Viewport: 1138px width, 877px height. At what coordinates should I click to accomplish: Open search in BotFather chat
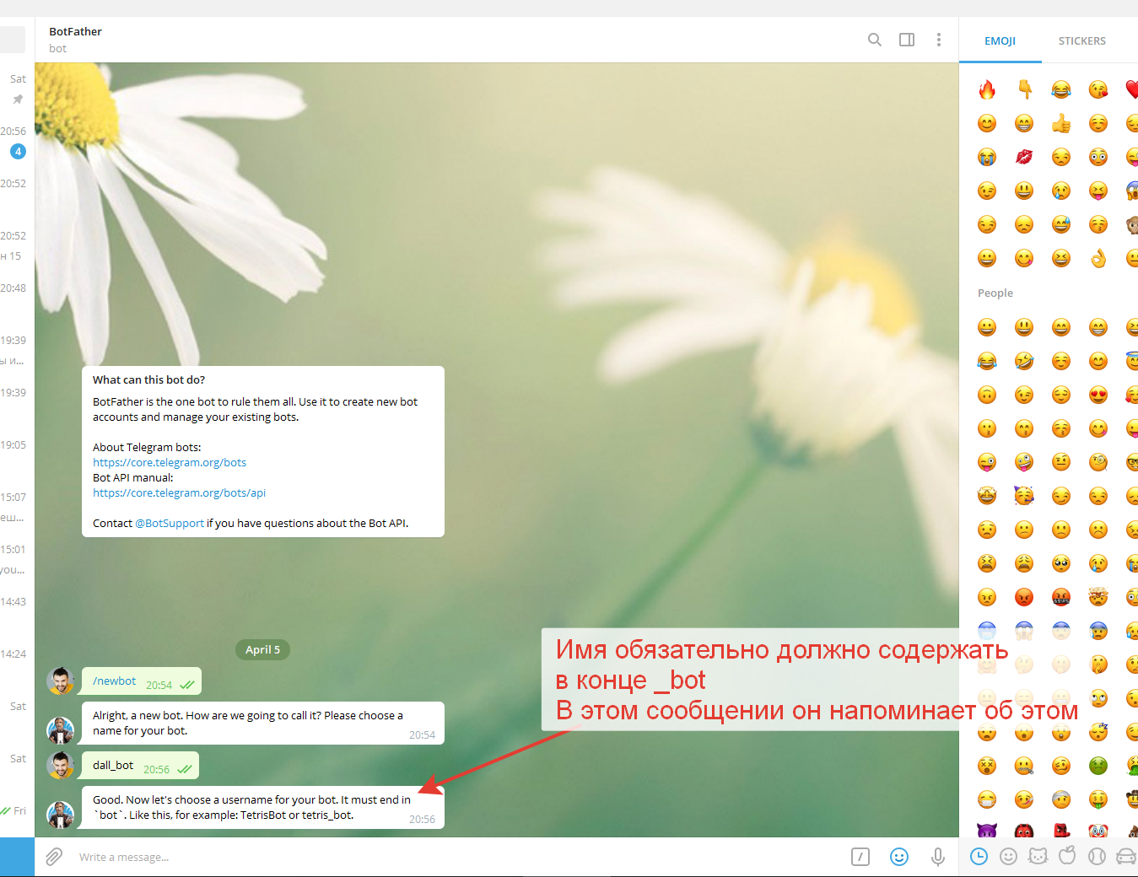tap(875, 40)
